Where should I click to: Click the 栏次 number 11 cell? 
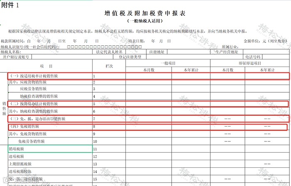coord(109,149)
